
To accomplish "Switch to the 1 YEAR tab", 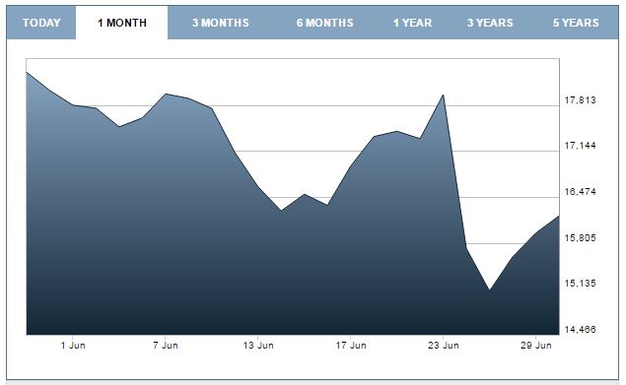I will [x=412, y=23].
